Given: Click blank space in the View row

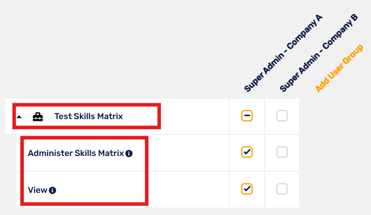Looking at the screenshot, I should click(x=188, y=190).
